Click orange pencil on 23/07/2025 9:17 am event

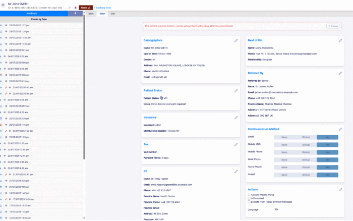click(x=6, y=87)
